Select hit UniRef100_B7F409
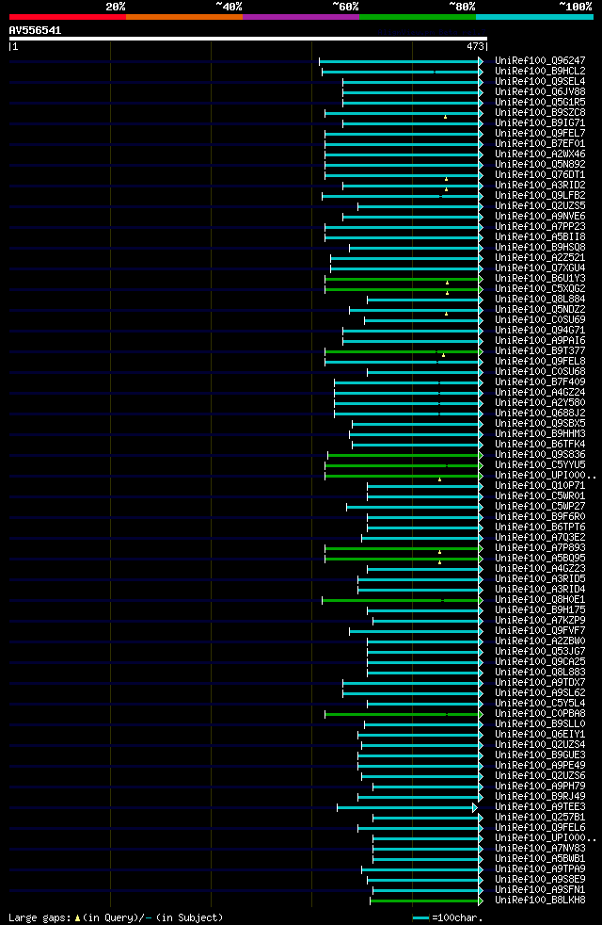The height and width of the screenshot is (925, 602). tap(540, 382)
